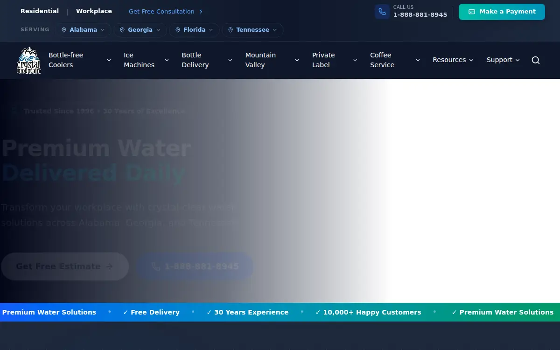
Task: Click the Florida location pin icon
Action: (178, 30)
